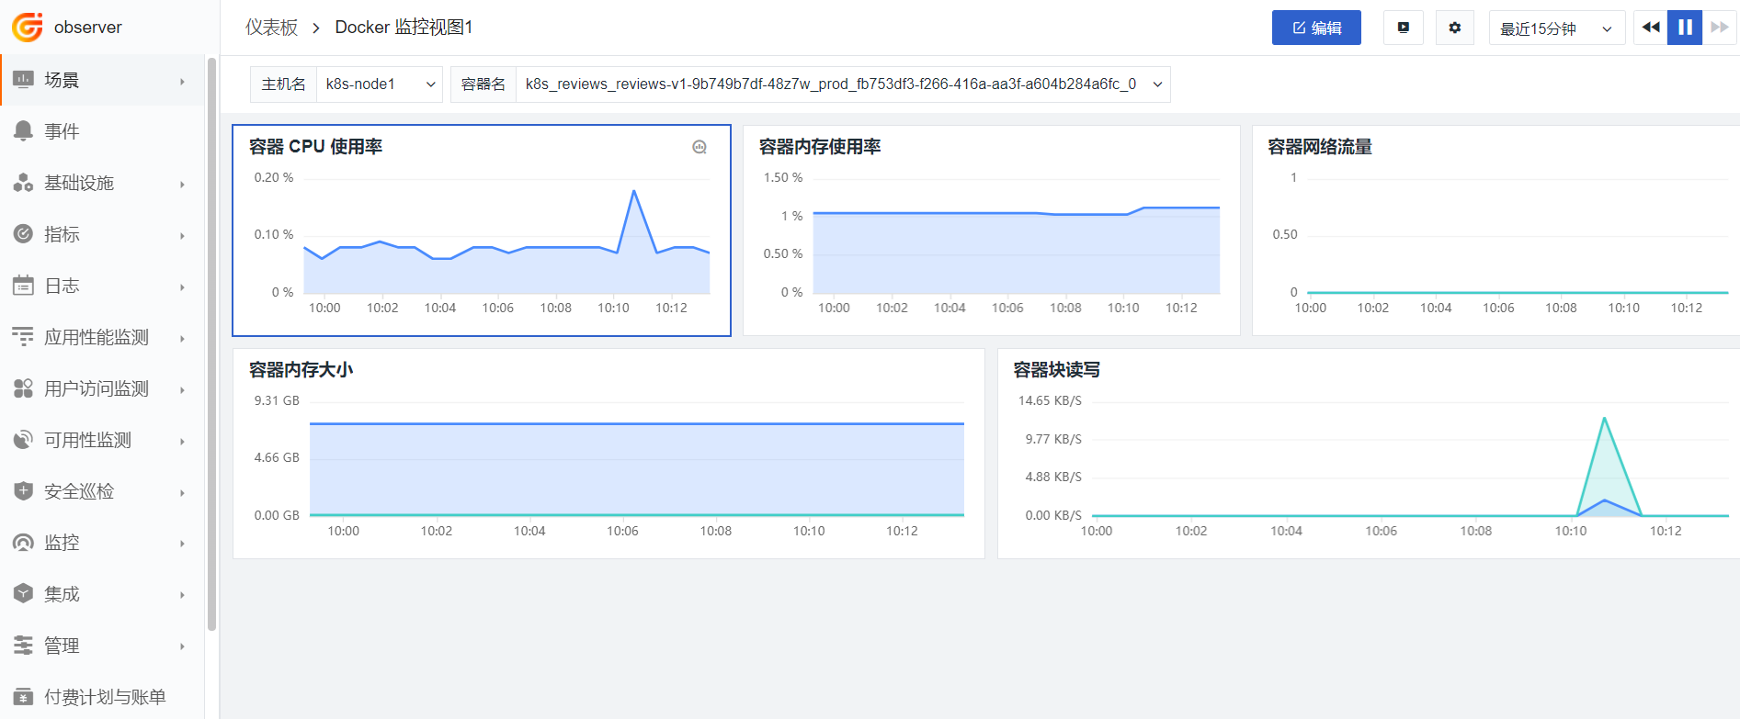
Task: Click the observer brand name text
Action: (x=88, y=28)
